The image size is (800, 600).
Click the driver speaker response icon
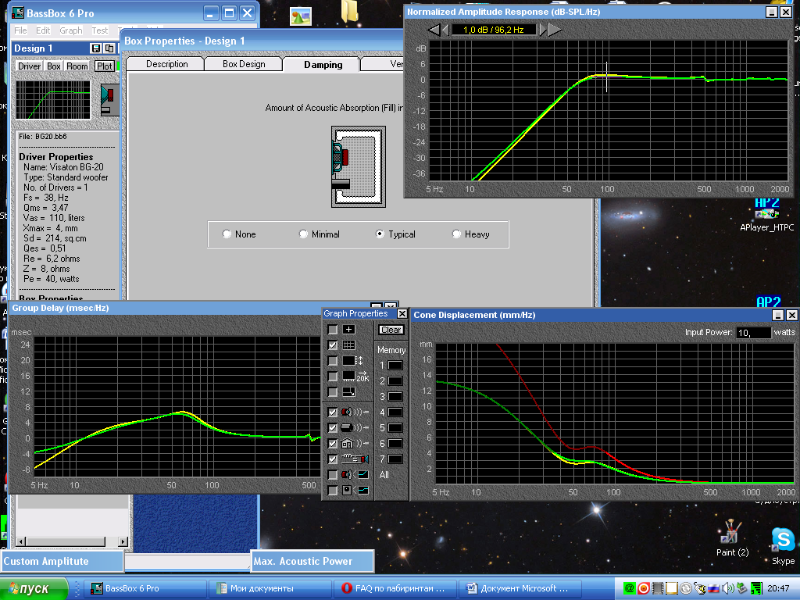pyautogui.click(x=355, y=412)
